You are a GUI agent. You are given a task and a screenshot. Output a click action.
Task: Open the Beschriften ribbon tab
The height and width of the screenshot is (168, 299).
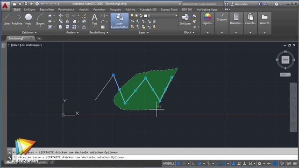pyautogui.click(x=47, y=9)
